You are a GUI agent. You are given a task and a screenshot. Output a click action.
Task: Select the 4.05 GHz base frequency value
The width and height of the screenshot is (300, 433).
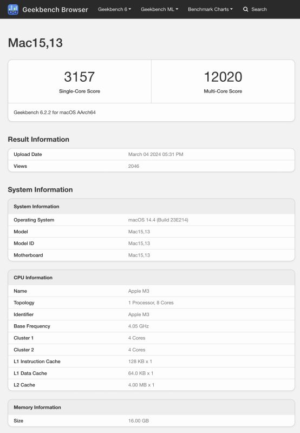coord(139,326)
